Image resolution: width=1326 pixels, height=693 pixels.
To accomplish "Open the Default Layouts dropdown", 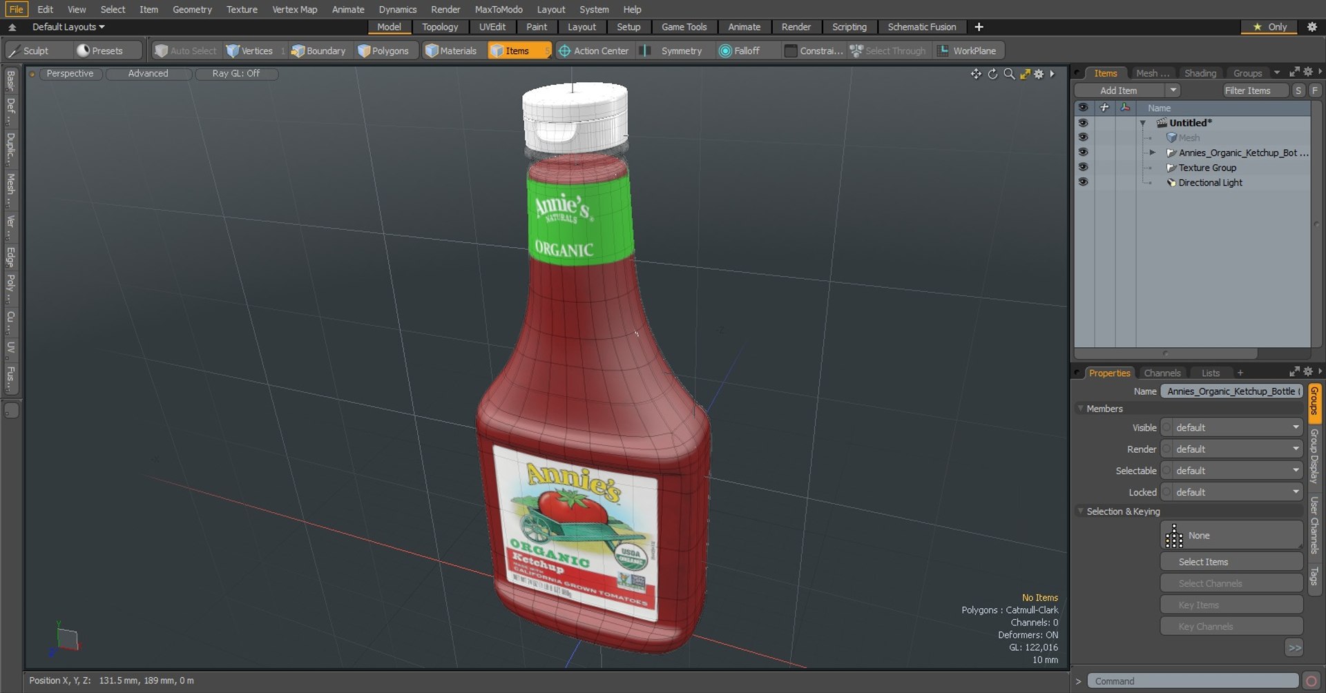I will tap(68, 27).
